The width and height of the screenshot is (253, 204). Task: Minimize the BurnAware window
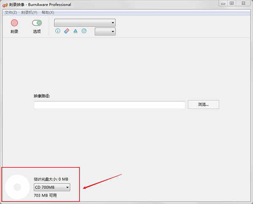pos(223,3)
